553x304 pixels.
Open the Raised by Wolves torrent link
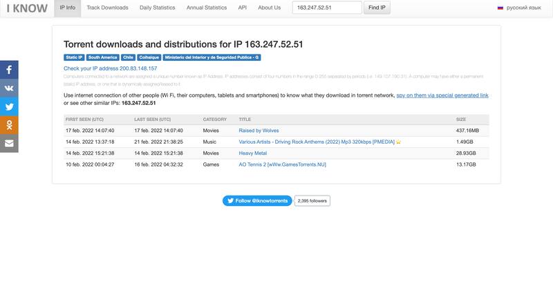(260, 130)
